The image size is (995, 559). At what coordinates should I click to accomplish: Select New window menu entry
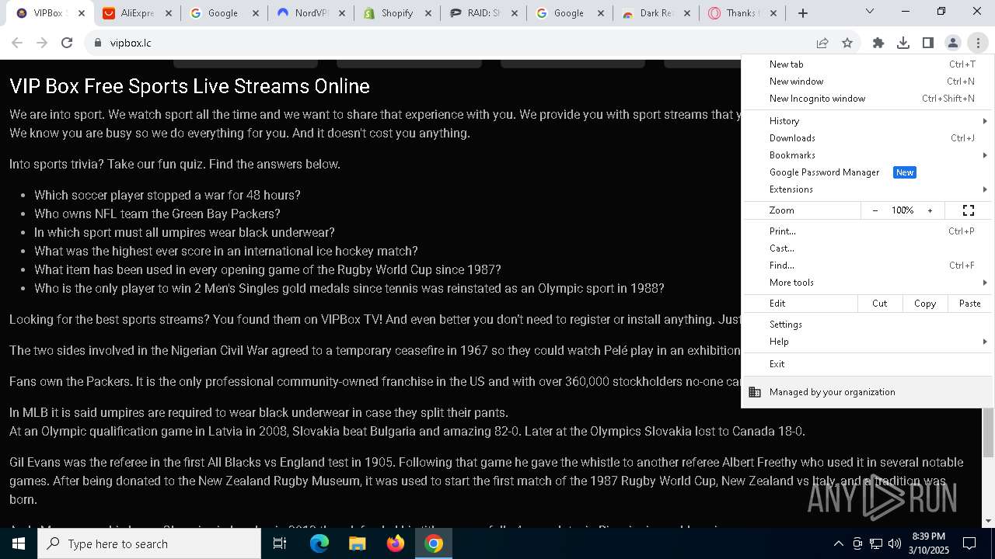click(x=868, y=82)
